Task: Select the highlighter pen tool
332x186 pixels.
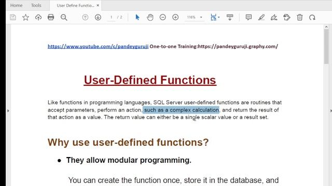Action: (261, 17)
